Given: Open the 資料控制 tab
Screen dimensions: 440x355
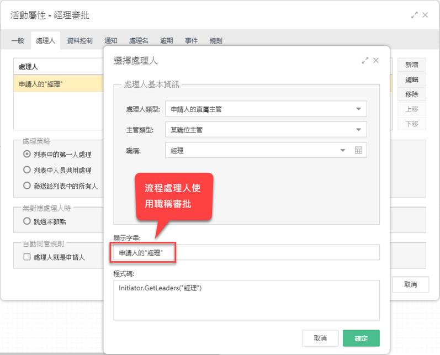Looking at the screenshot, I should pyautogui.click(x=79, y=41).
